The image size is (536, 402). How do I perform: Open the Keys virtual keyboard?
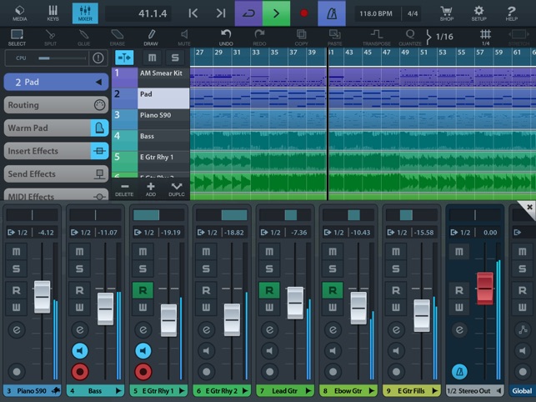click(53, 13)
